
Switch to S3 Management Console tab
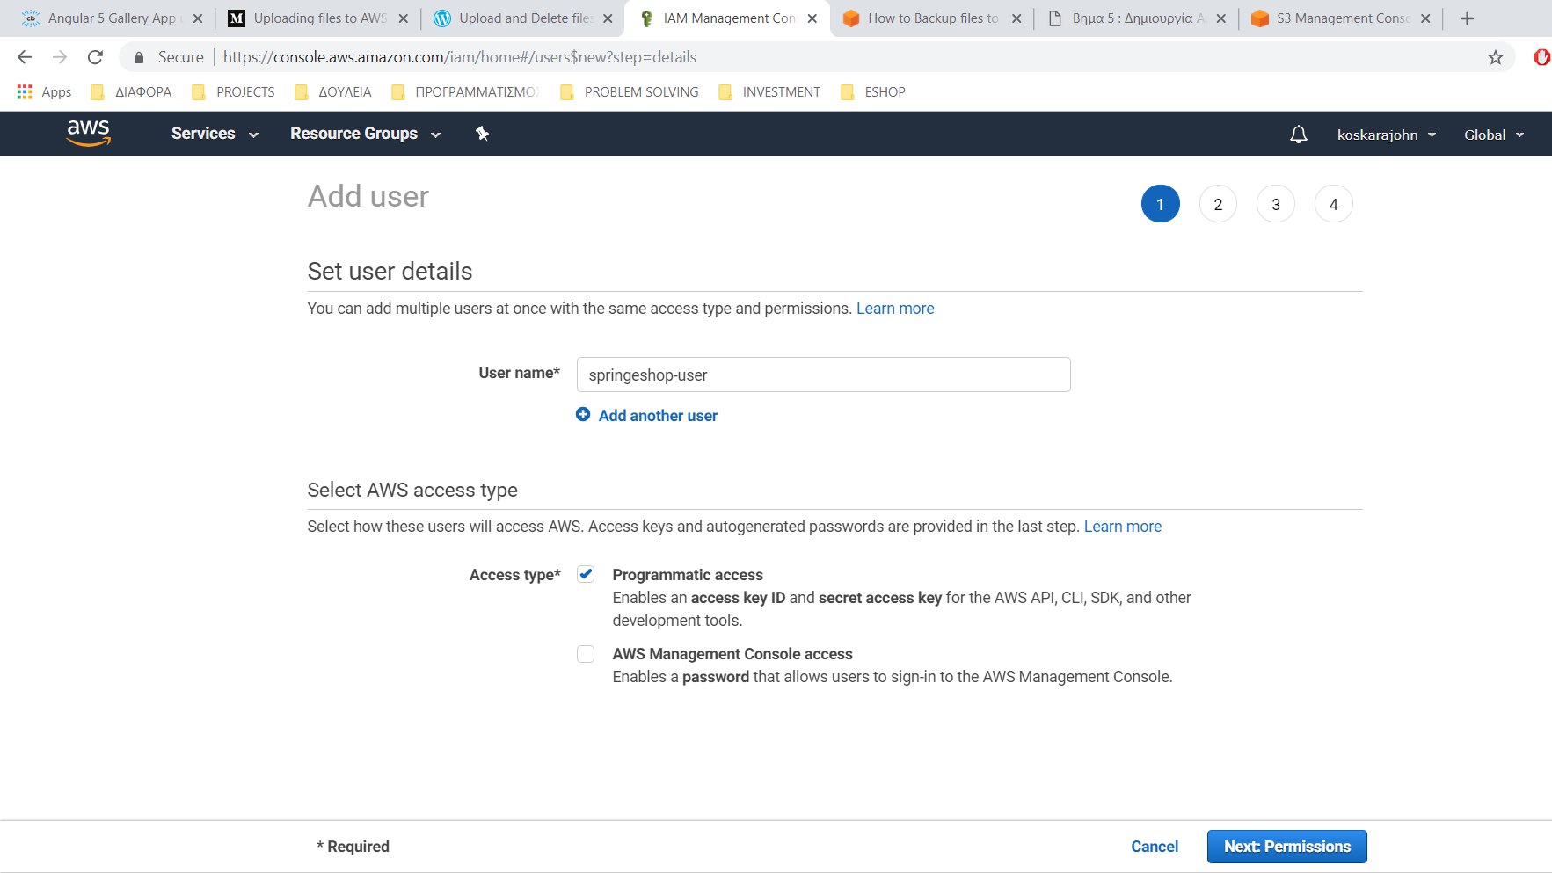click(x=1342, y=18)
